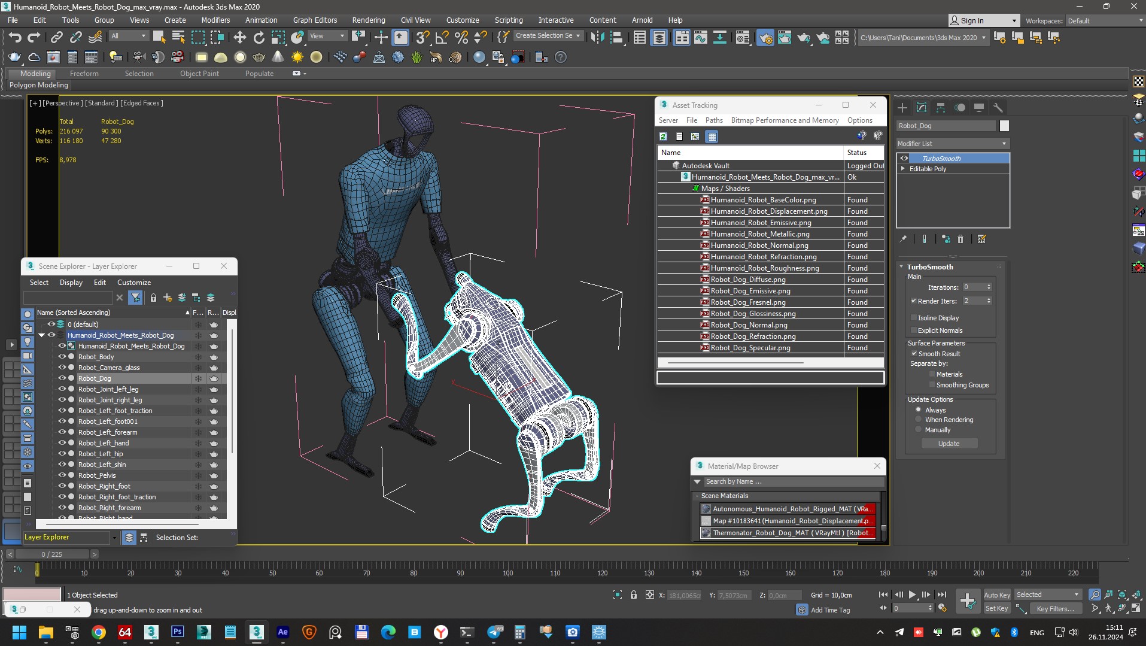Click the object color swatch next to Robot_Dog
Screen dimensions: 1146x646
[x=1004, y=126]
